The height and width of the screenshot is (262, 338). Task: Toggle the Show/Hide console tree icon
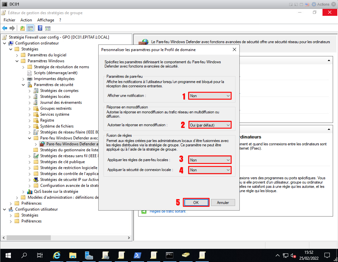point(30,28)
